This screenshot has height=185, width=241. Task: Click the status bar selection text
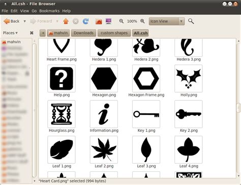[72, 181]
